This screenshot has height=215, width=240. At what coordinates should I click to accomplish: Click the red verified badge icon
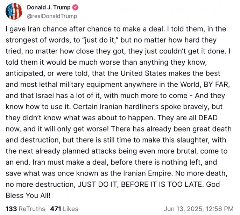[x=74, y=7]
